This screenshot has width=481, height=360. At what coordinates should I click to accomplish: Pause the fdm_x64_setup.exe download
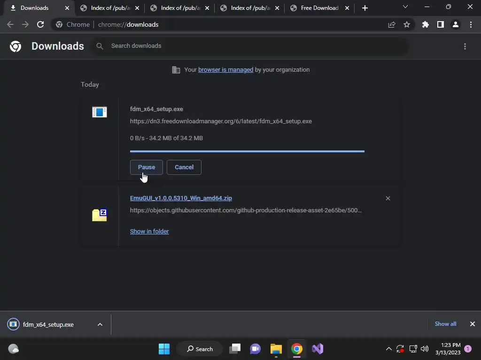point(147,167)
